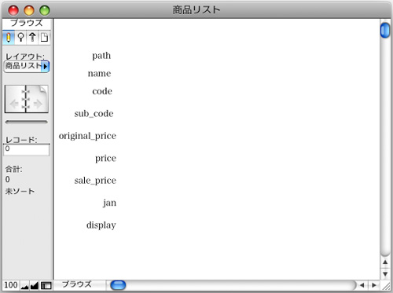Click the record number input field

tap(26, 150)
